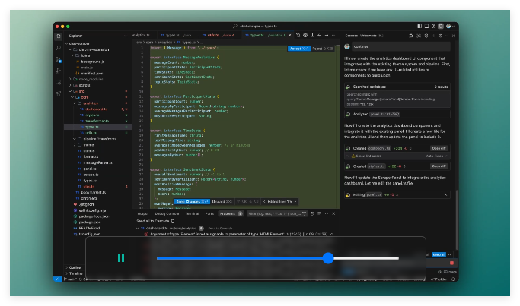520x306 pixels.
Task: Open the Source Control view icon
Action: (x=59, y=60)
